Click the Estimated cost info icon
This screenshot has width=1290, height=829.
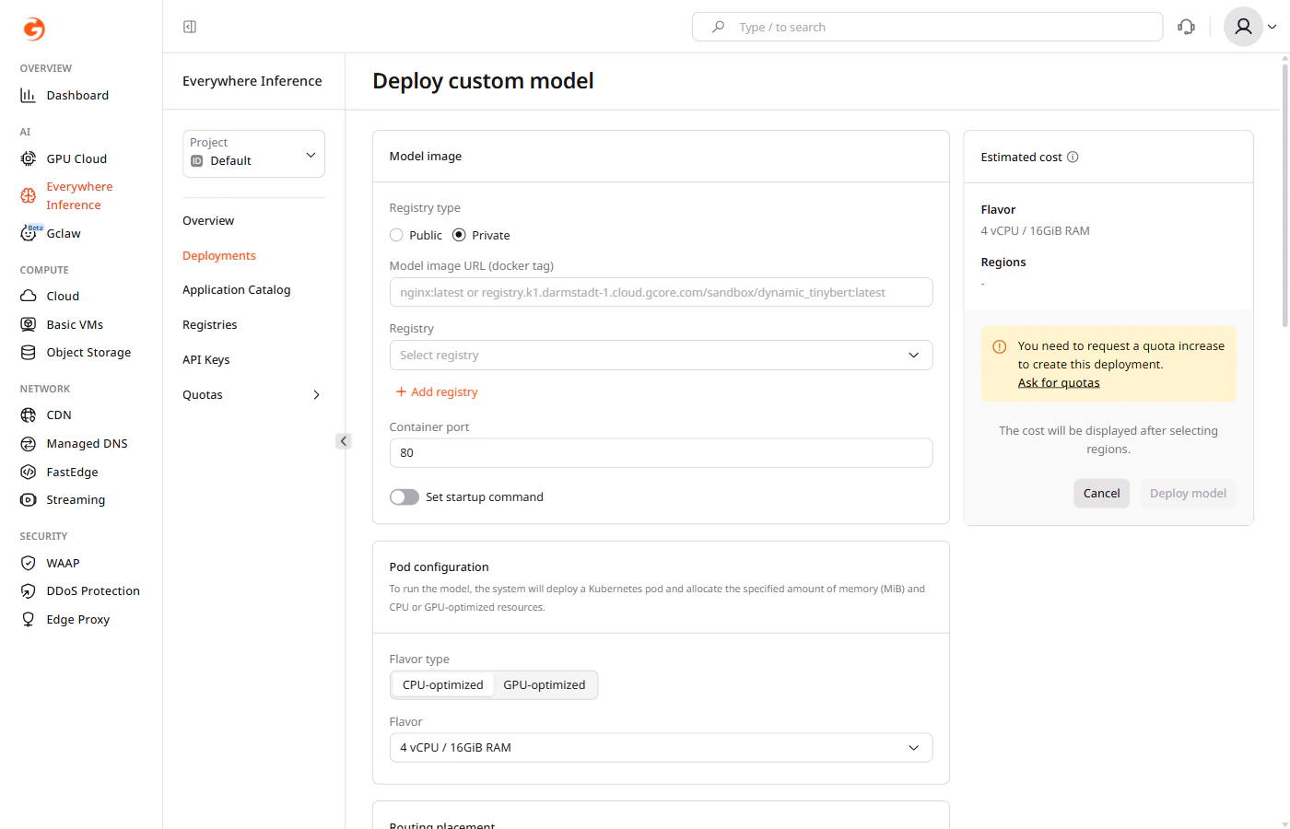tap(1073, 157)
